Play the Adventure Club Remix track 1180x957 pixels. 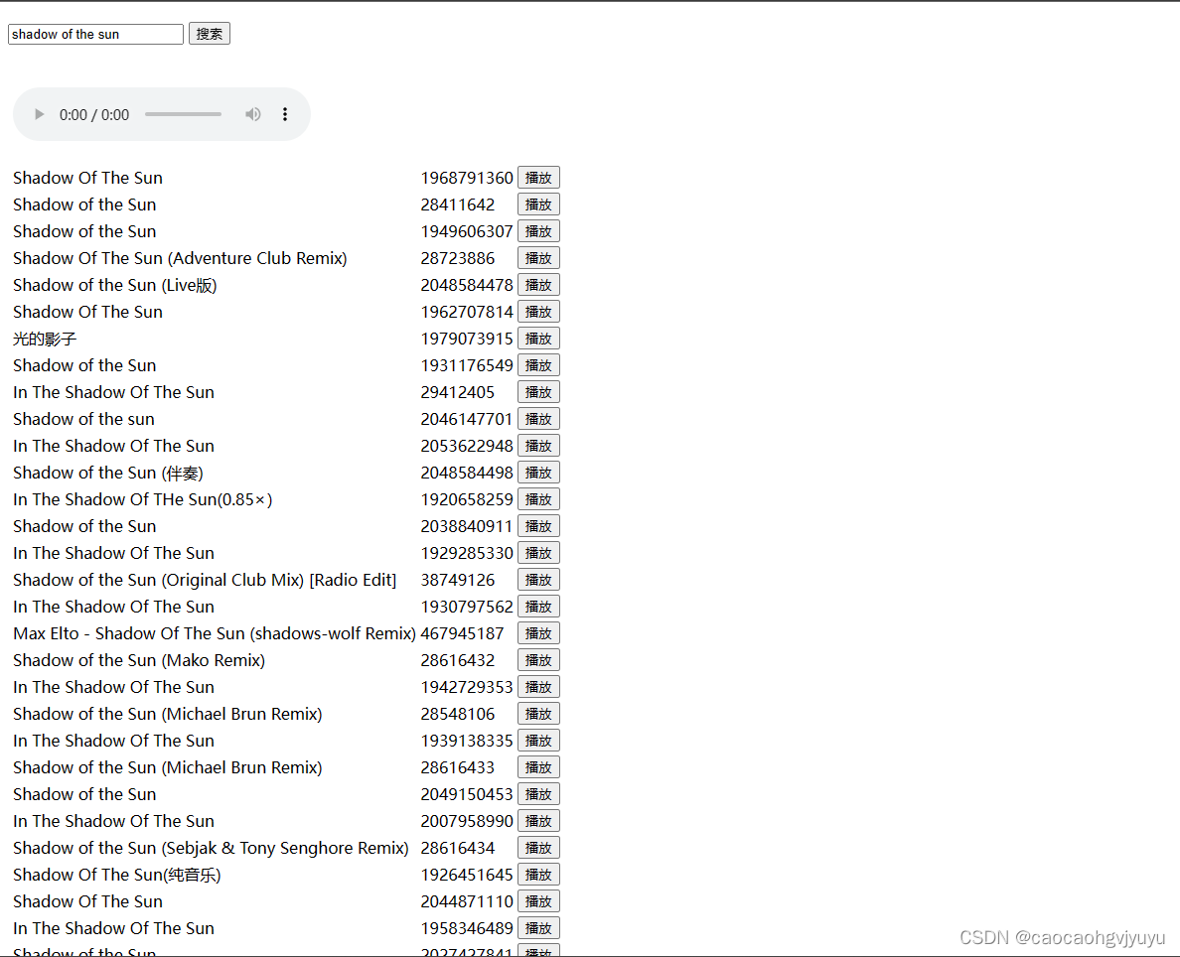(x=538, y=258)
